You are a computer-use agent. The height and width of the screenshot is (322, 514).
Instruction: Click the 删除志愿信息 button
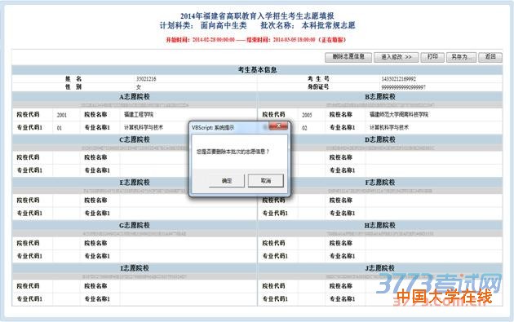coord(348,57)
